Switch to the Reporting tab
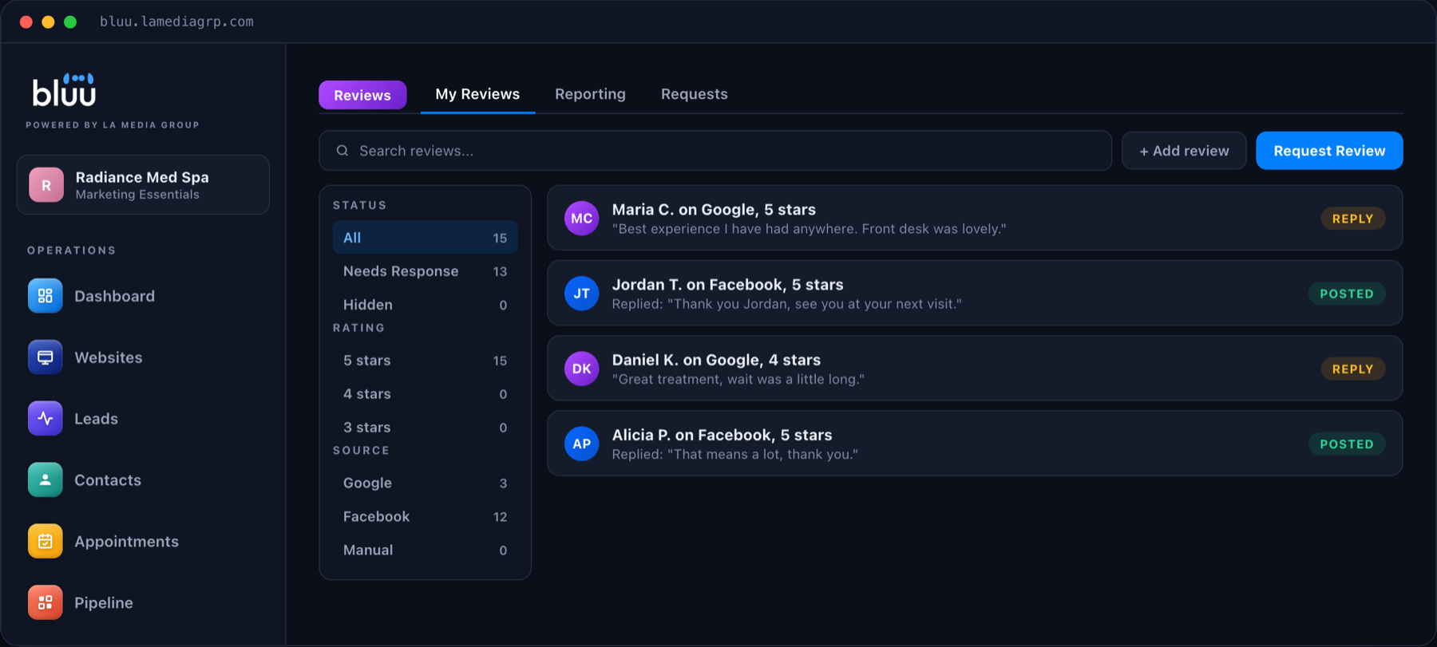Screen dimensions: 1437x647 click(590, 94)
